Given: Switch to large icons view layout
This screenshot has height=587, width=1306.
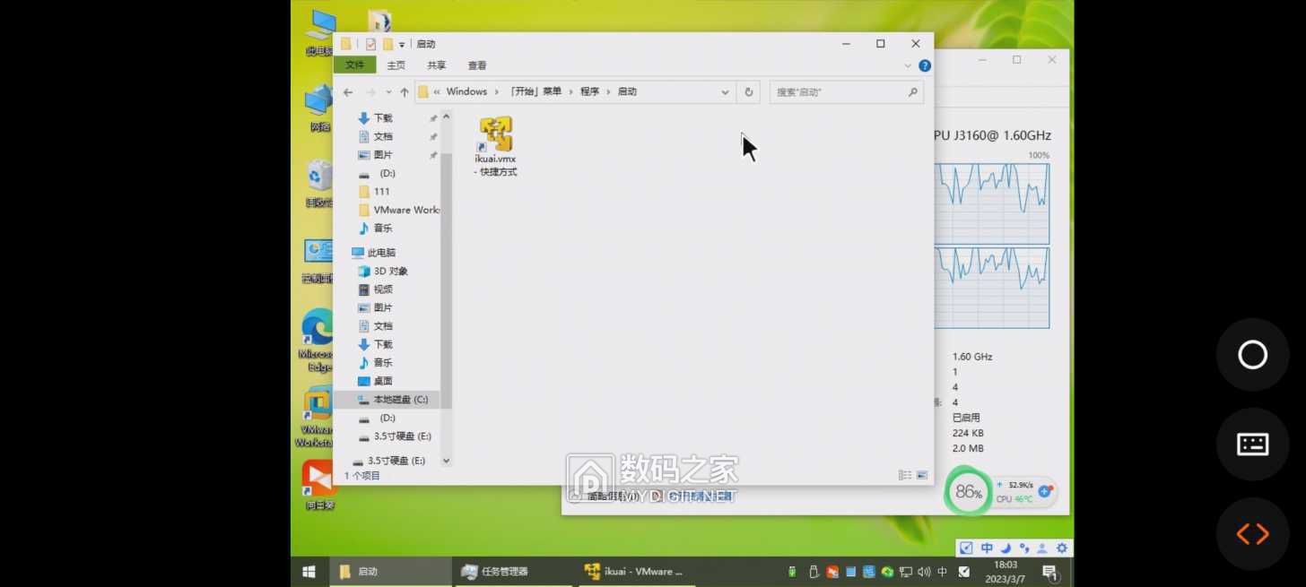Looking at the screenshot, I should [x=921, y=475].
